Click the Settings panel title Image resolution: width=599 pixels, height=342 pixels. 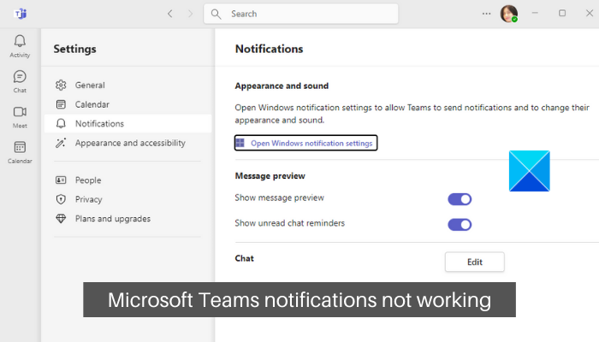pyautogui.click(x=75, y=49)
